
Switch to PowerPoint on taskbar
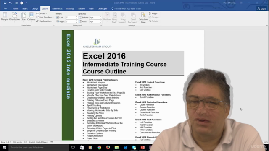tap(142, 147)
